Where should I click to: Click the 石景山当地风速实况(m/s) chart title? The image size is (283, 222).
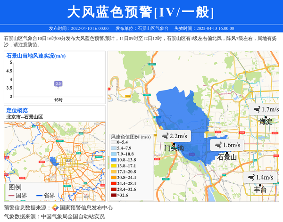point(36,56)
